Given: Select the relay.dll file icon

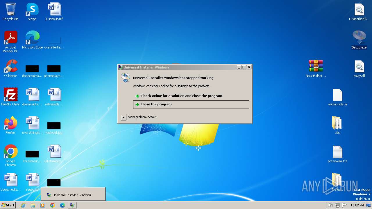Looking at the screenshot, I should point(359,69).
